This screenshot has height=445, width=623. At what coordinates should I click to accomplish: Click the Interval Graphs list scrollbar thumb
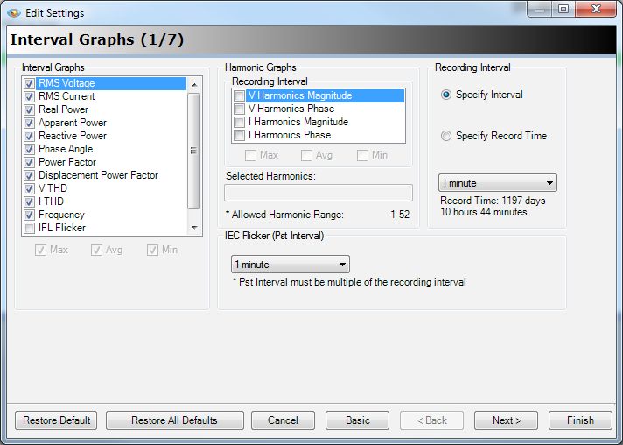pyautogui.click(x=194, y=151)
